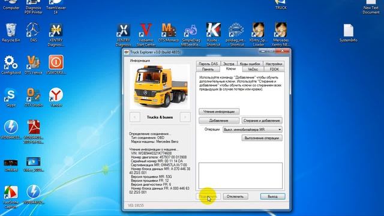Click the Отключить button

pyautogui.click(x=235, y=196)
